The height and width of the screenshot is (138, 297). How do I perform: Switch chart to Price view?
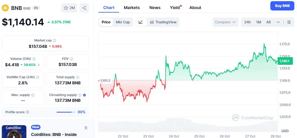[106, 22]
